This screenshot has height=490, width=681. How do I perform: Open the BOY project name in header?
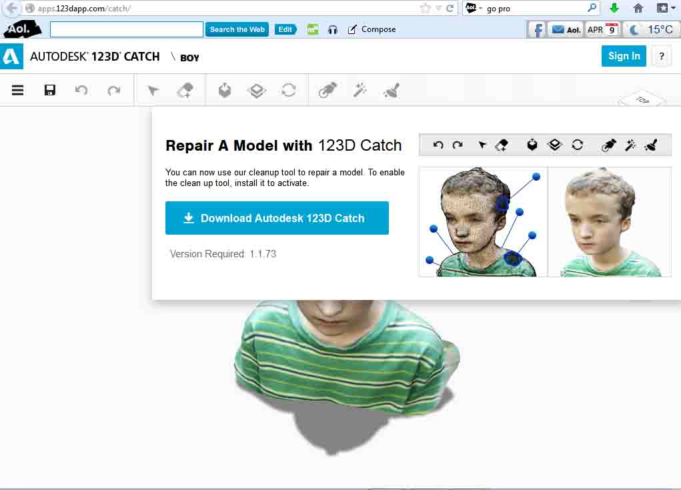tap(189, 58)
